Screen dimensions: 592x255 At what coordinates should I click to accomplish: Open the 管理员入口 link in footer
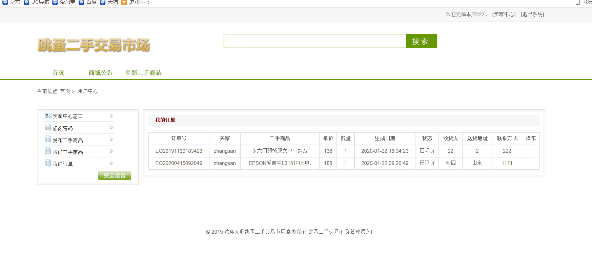[x=363, y=232]
